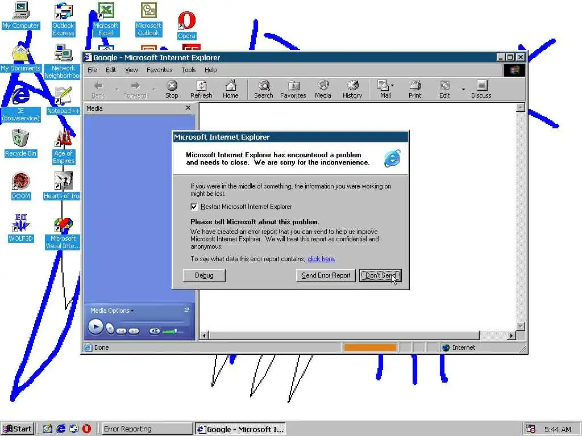Click the Print toolbar button
The image size is (582, 436).
[x=415, y=89]
